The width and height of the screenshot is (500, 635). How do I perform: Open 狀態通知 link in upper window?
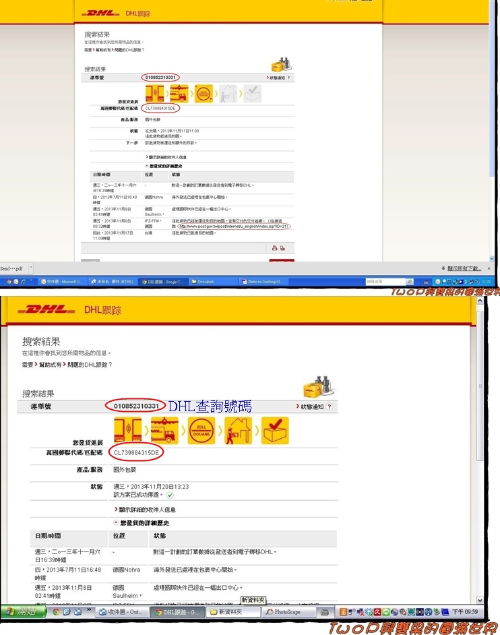(x=276, y=78)
